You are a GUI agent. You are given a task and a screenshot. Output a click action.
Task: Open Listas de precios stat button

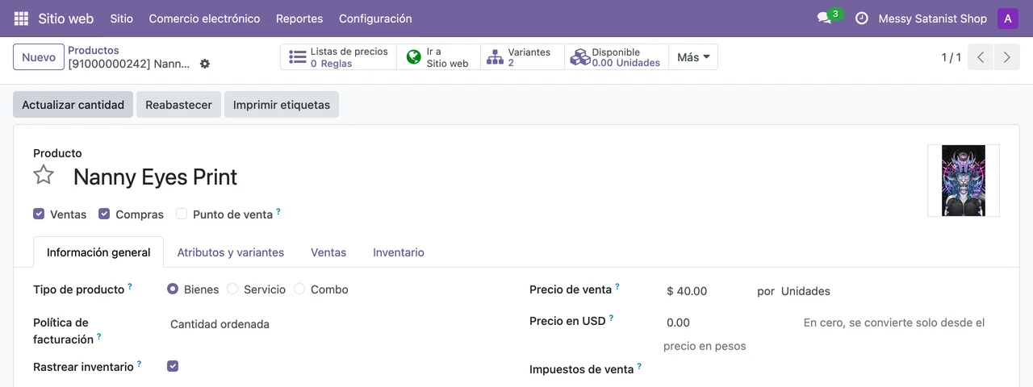(339, 57)
